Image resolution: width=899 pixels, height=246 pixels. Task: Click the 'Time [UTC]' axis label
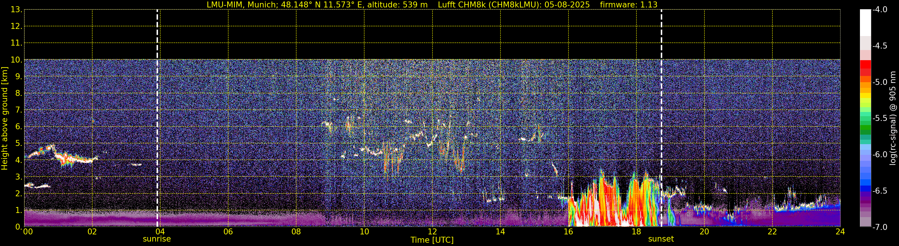click(x=432, y=240)
